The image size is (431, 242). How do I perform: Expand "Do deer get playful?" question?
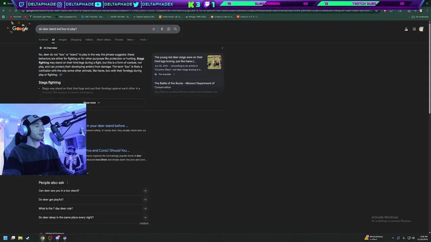[x=93, y=199]
